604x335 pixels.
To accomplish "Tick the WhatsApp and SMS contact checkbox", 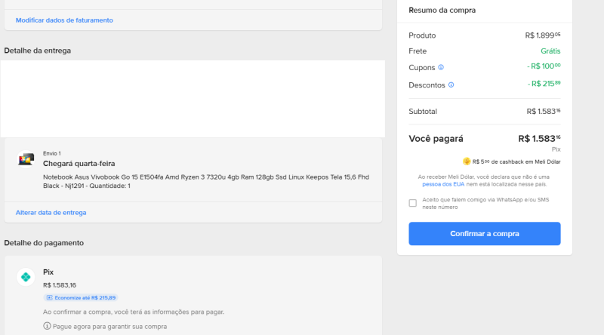I will pyautogui.click(x=412, y=203).
